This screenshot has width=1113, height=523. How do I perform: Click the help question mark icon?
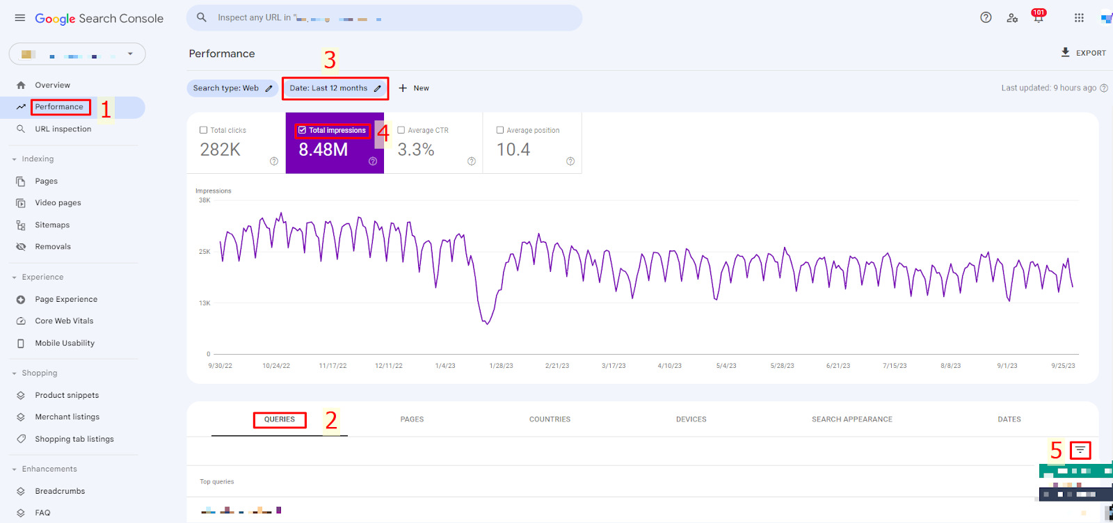point(986,18)
